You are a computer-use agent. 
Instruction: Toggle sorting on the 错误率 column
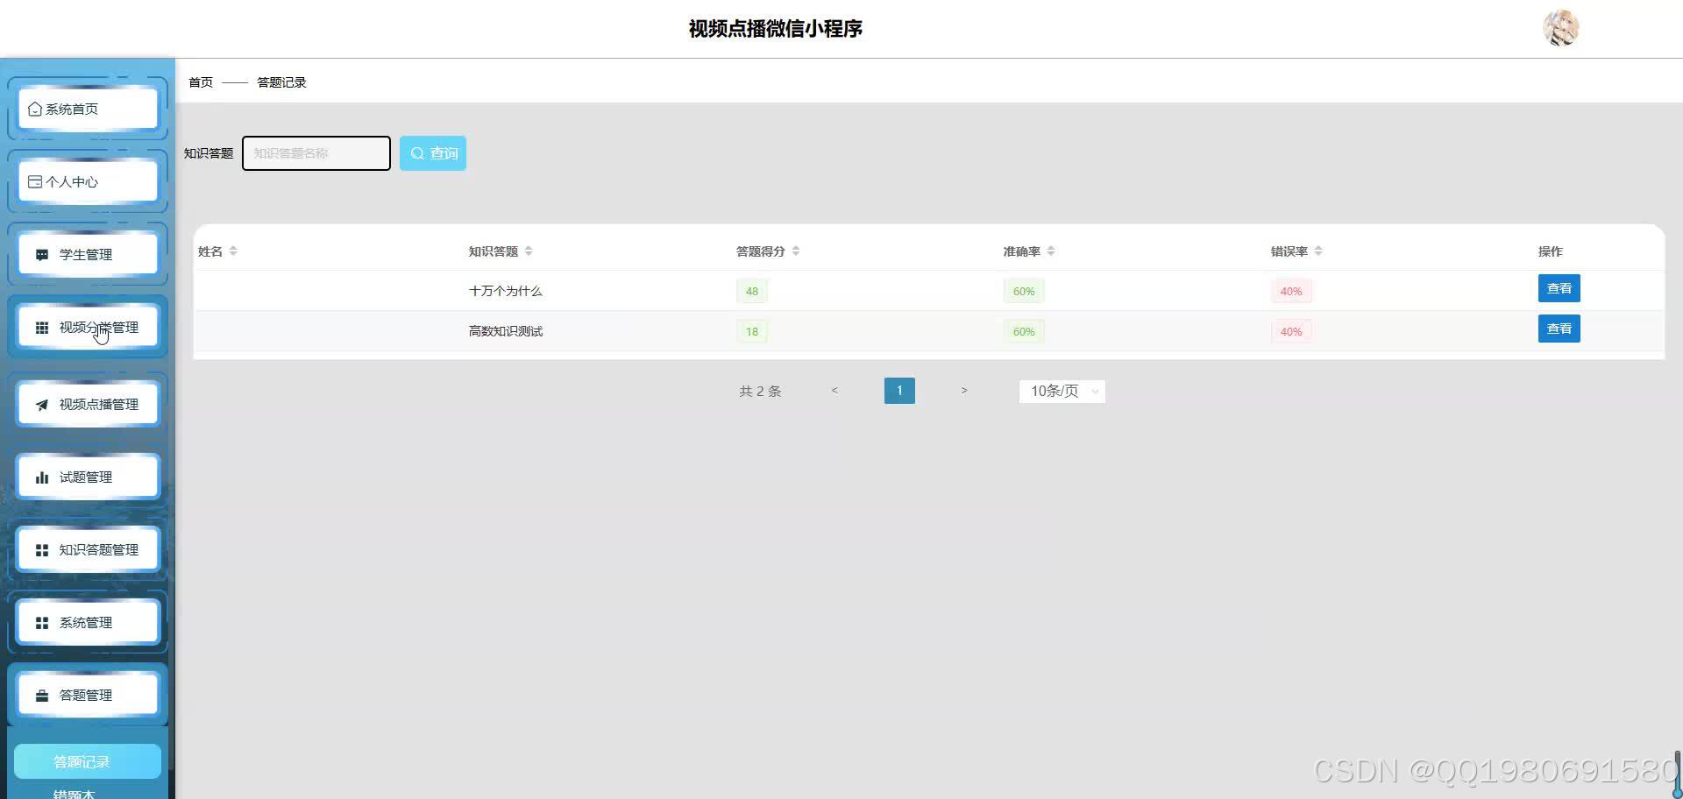1318,251
